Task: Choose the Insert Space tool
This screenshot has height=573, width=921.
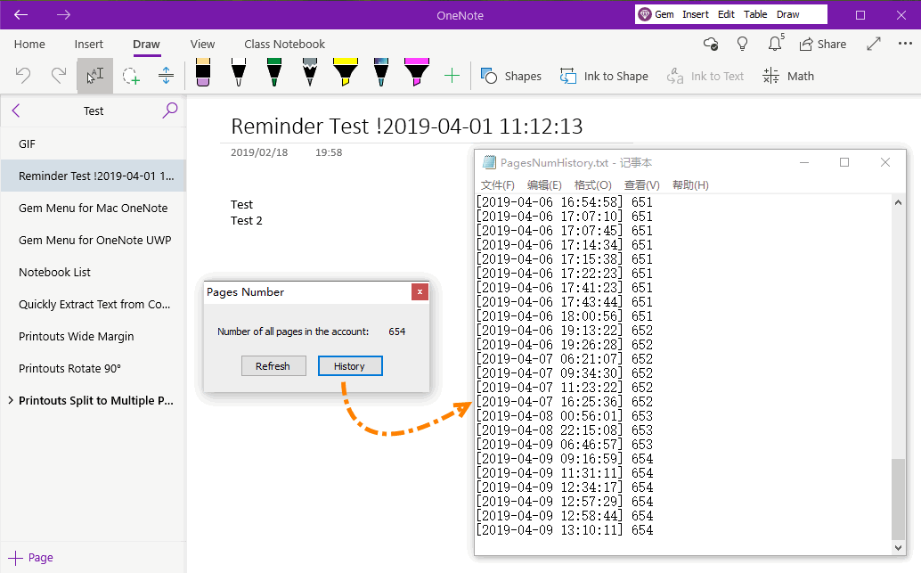Action: coord(167,75)
